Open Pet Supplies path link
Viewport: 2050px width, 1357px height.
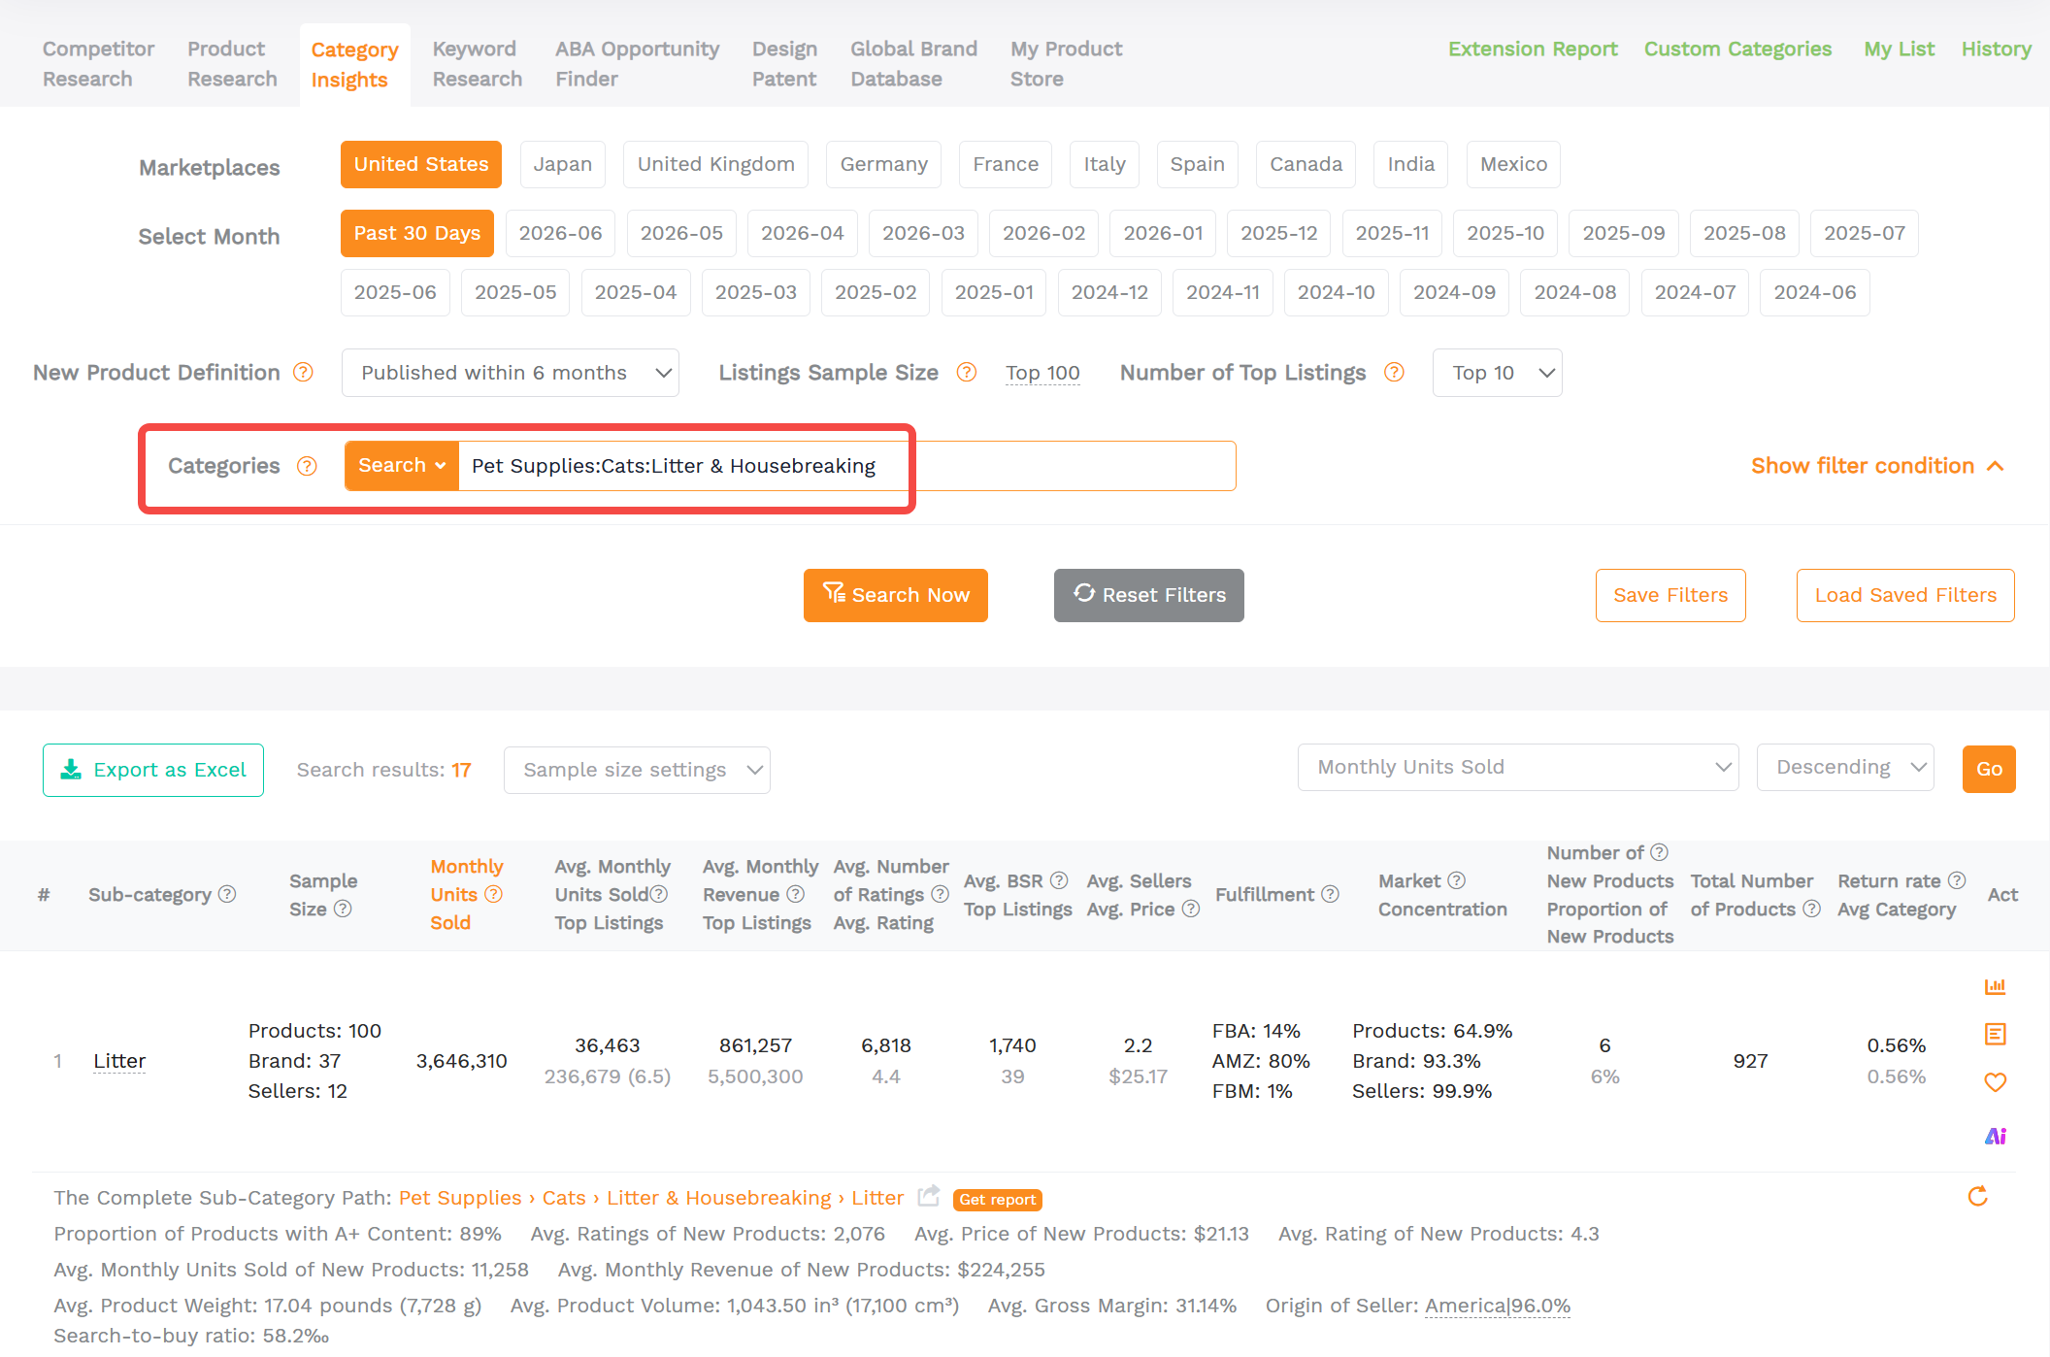(460, 1198)
